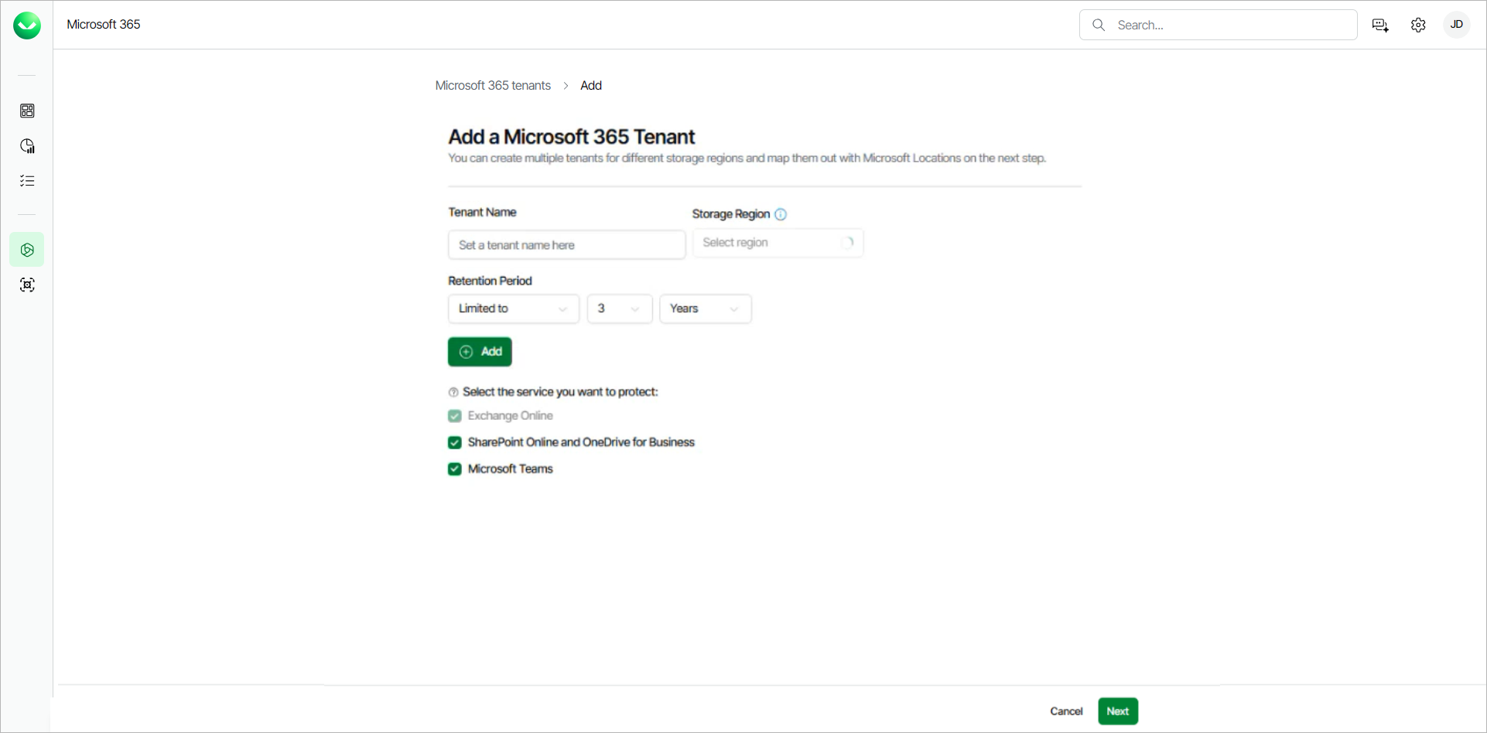Screen dimensions: 1487x733
Task: Click the feedback chat icon in header
Action: pyautogui.click(x=1380, y=26)
